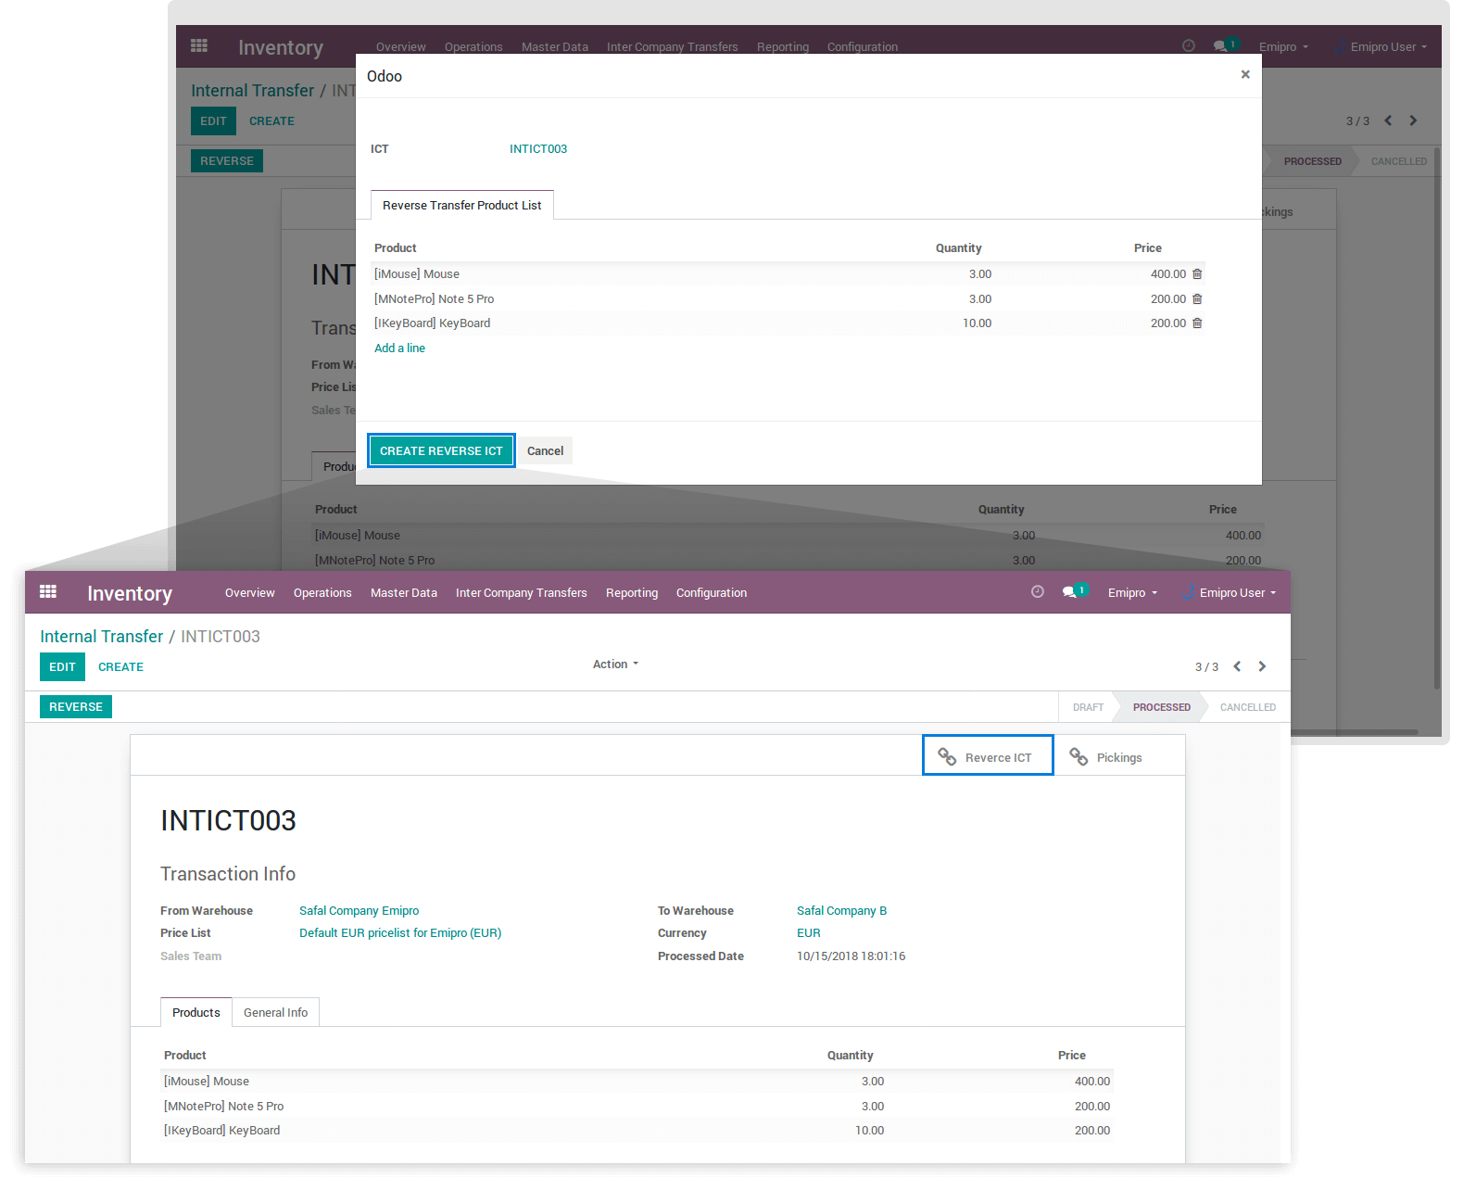The height and width of the screenshot is (1203, 1476).
Task: Click the clock activities icon in navbar
Action: (x=1038, y=592)
